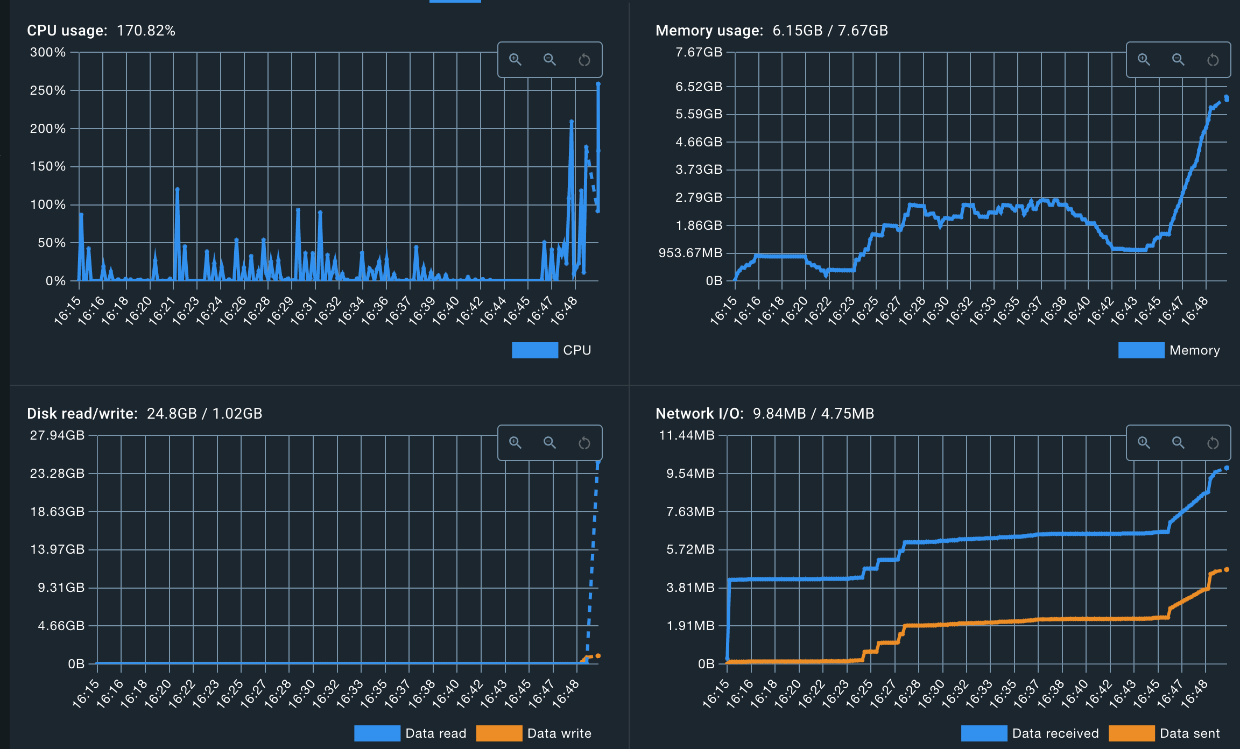Zoom in on the Network I/O chart
The width and height of the screenshot is (1240, 749).
point(1143,442)
